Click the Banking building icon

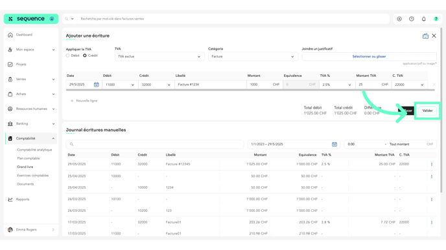(10, 123)
